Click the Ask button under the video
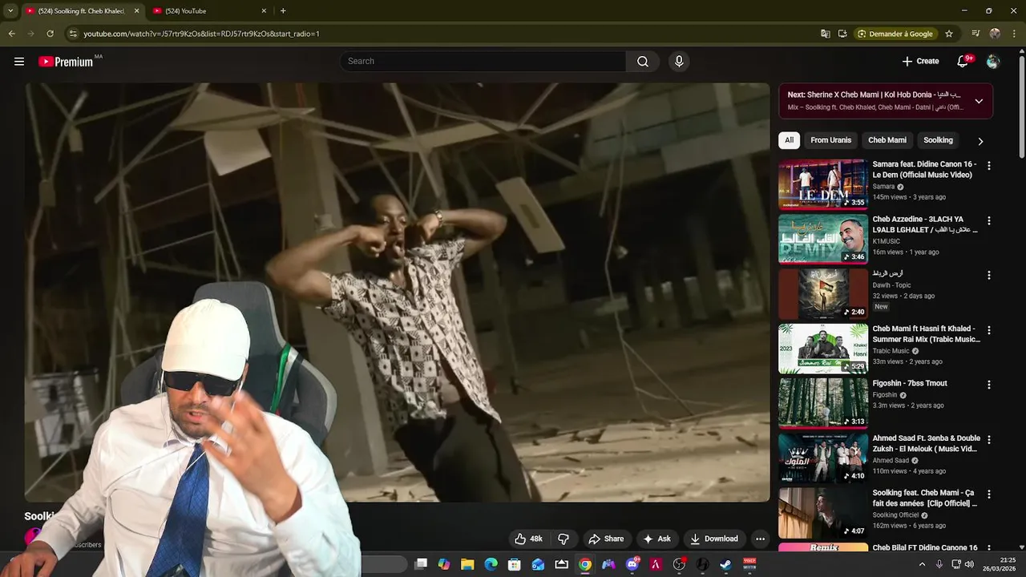The width and height of the screenshot is (1026, 577). (x=656, y=539)
